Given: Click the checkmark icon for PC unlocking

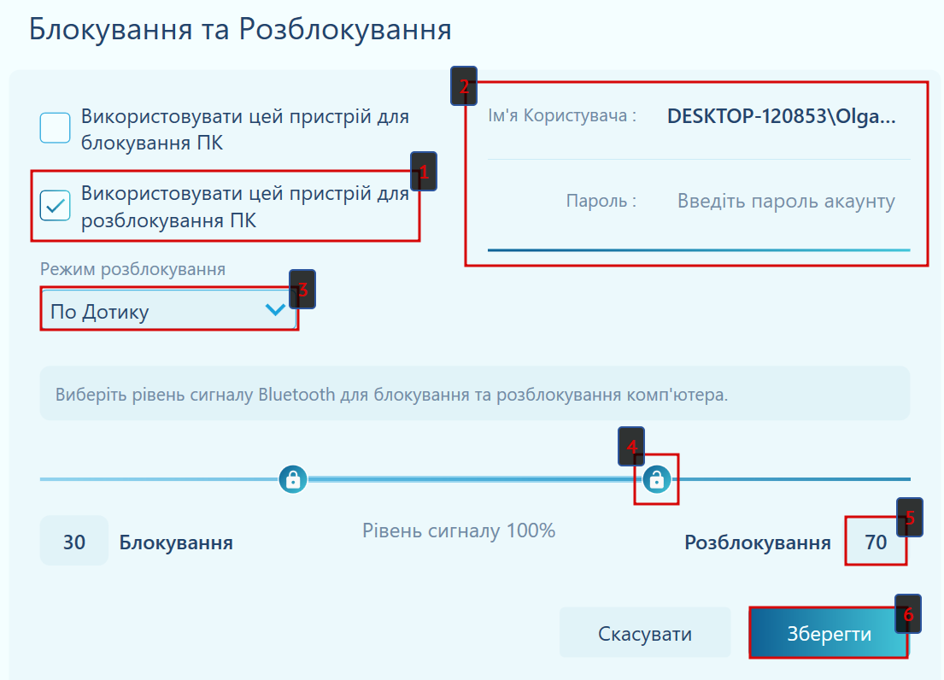Looking at the screenshot, I should (56, 206).
